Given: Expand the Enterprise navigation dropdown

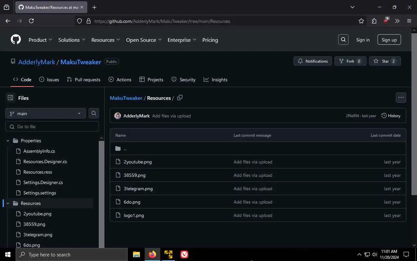Looking at the screenshot, I should coord(182,40).
